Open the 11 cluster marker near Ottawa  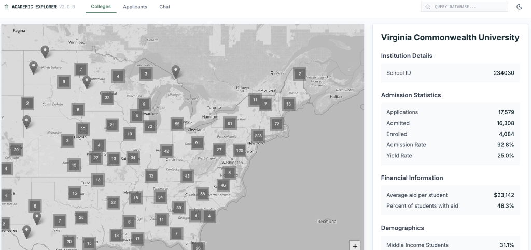[x=255, y=100]
